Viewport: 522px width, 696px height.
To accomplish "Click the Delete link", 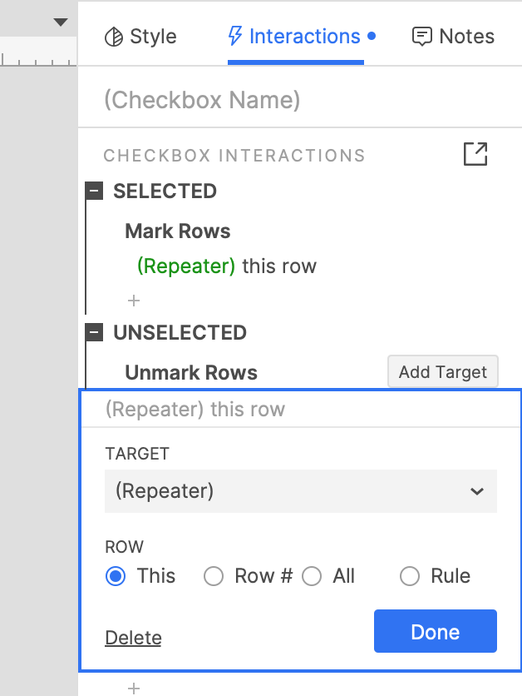I will point(133,638).
